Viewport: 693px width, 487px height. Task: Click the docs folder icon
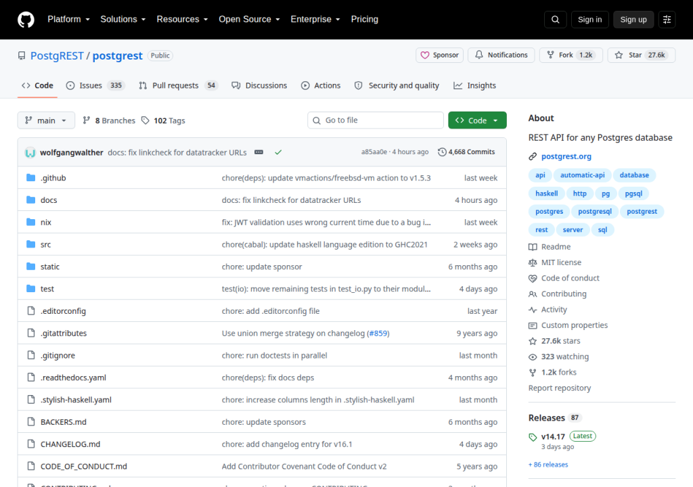click(31, 200)
